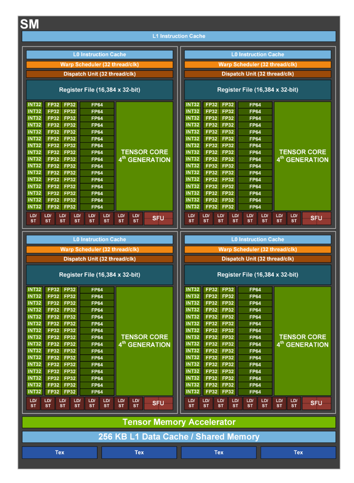Click Register File block in lower-left partition

tap(100, 275)
